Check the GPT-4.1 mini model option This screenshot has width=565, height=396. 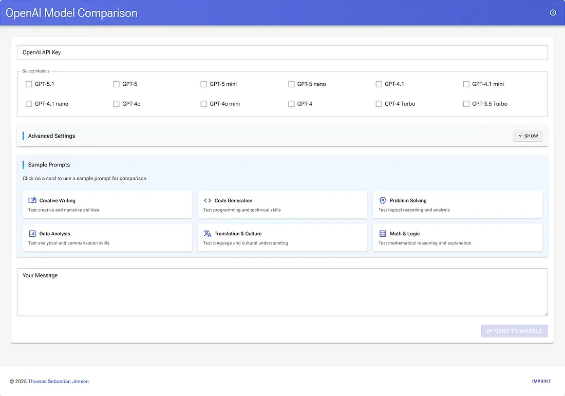(466, 84)
